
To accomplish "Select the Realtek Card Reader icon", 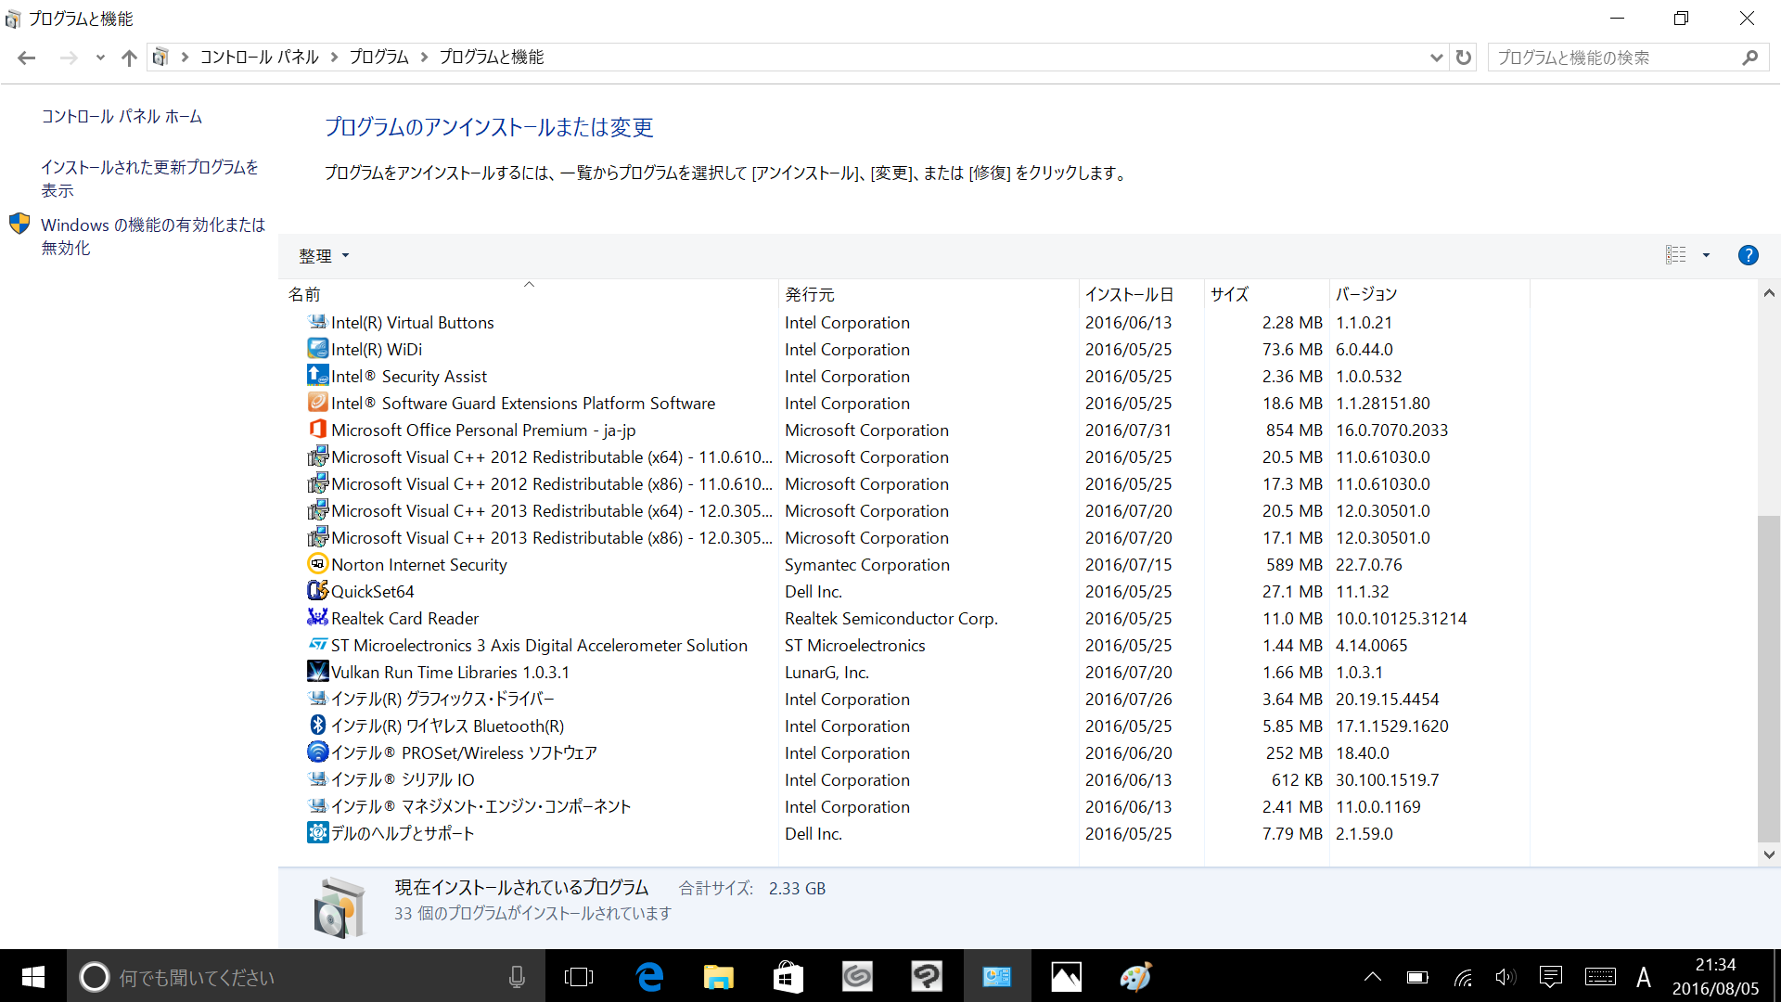I will [317, 618].
